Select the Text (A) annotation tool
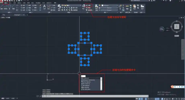 [x=44, y=7]
